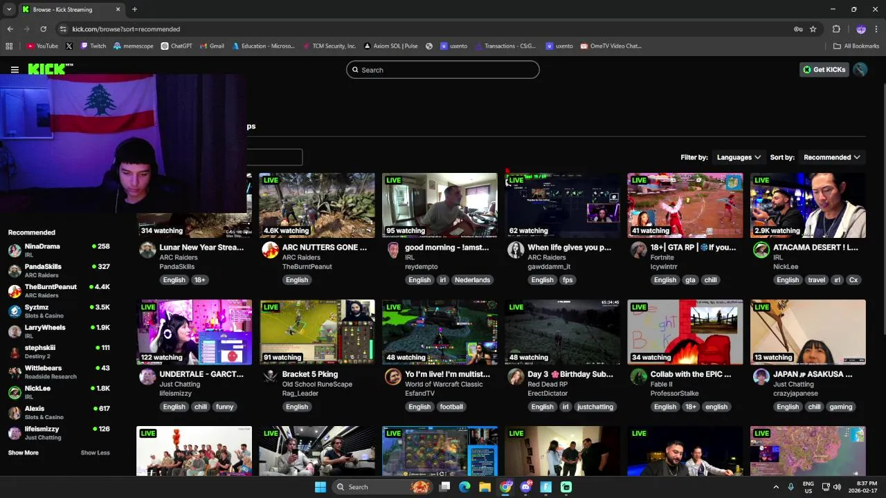Click stream title "Collab with the EPIC ..."
This screenshot has width=886, height=498.
click(691, 374)
